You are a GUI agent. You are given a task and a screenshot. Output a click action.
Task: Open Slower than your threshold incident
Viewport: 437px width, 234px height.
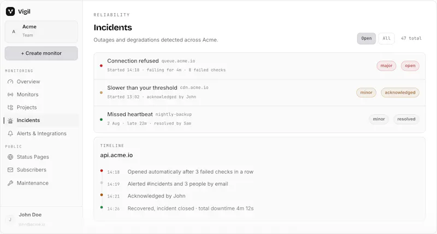click(x=259, y=93)
